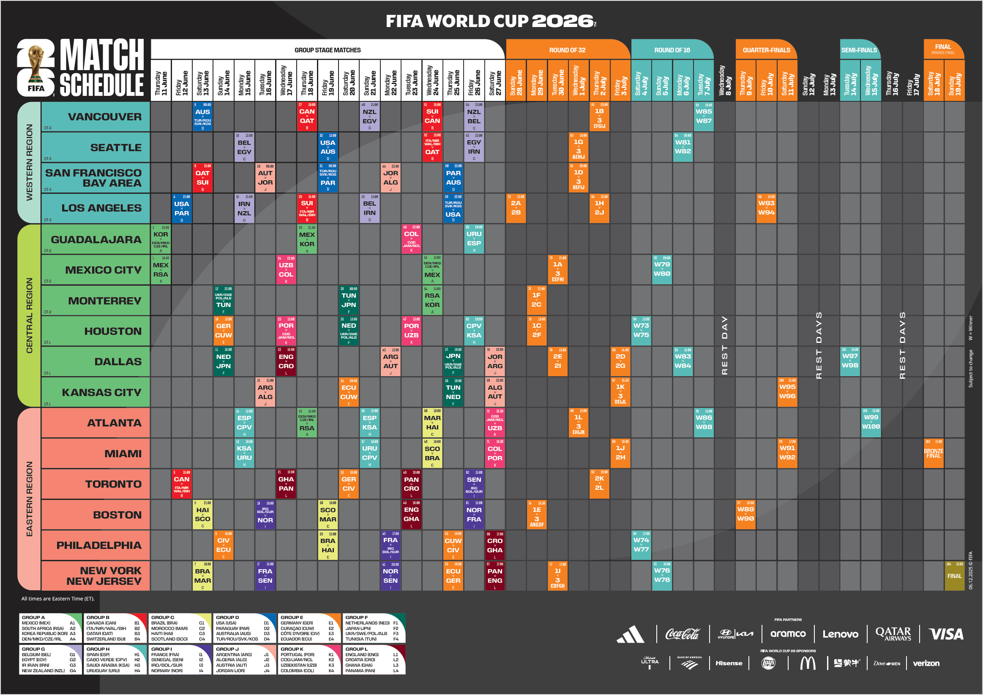Screen dimensions: 983x695
Task: Click the Hisense sponsor logo
Action: [x=729, y=663]
